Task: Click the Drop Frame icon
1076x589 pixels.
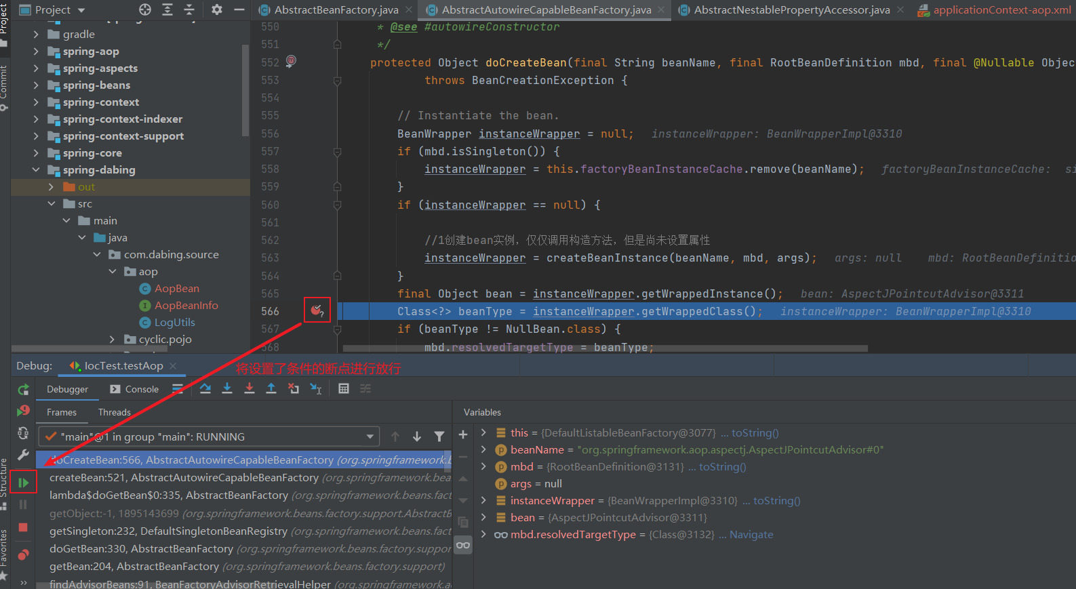Action: (294, 388)
